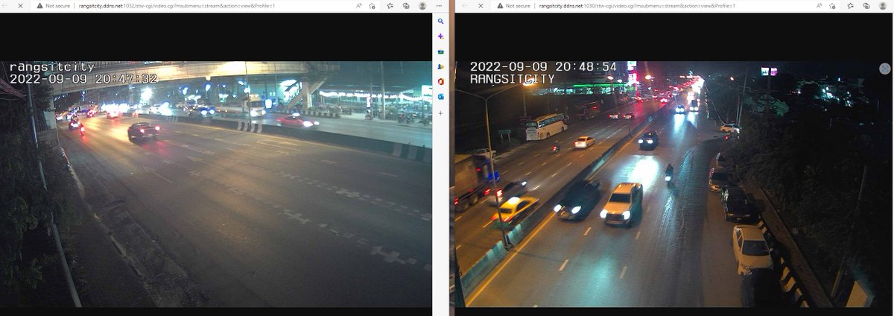Click the left rangsitcity camera video stream
This screenshot has width=894, height=316.
point(216,184)
